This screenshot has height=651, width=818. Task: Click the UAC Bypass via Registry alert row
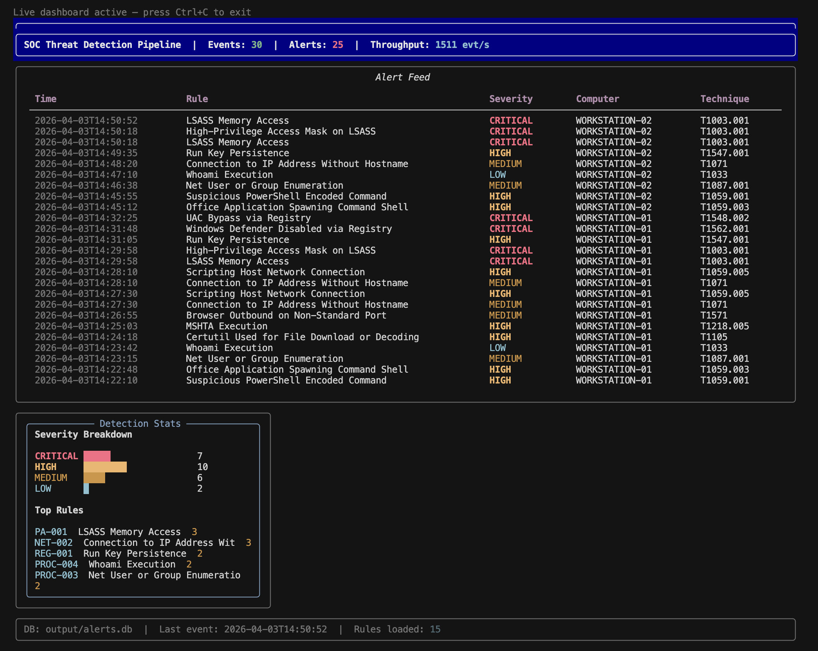(x=248, y=218)
